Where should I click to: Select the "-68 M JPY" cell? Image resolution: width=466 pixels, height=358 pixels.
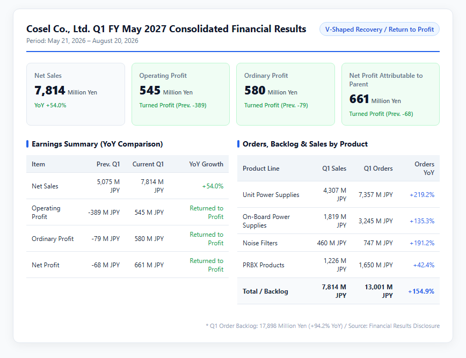(106, 265)
